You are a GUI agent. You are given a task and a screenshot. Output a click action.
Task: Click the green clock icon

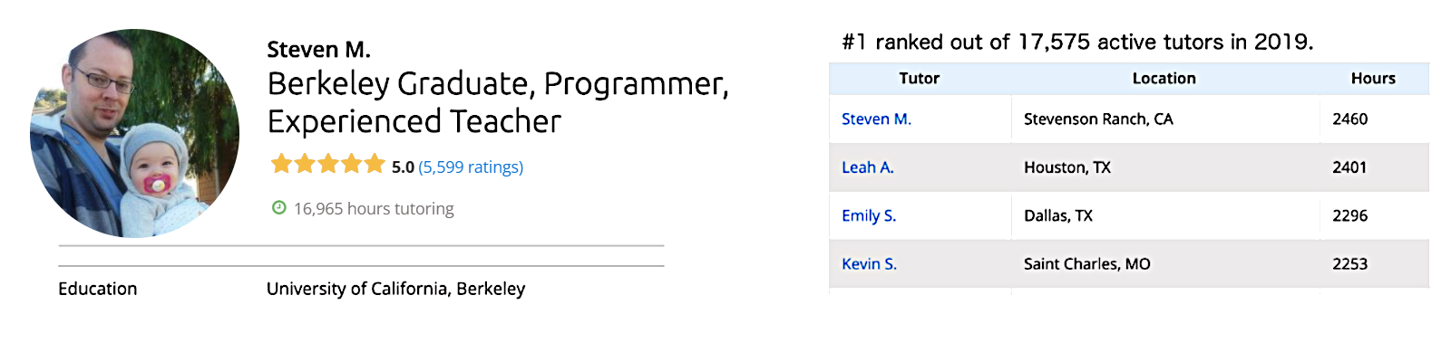coord(279,208)
